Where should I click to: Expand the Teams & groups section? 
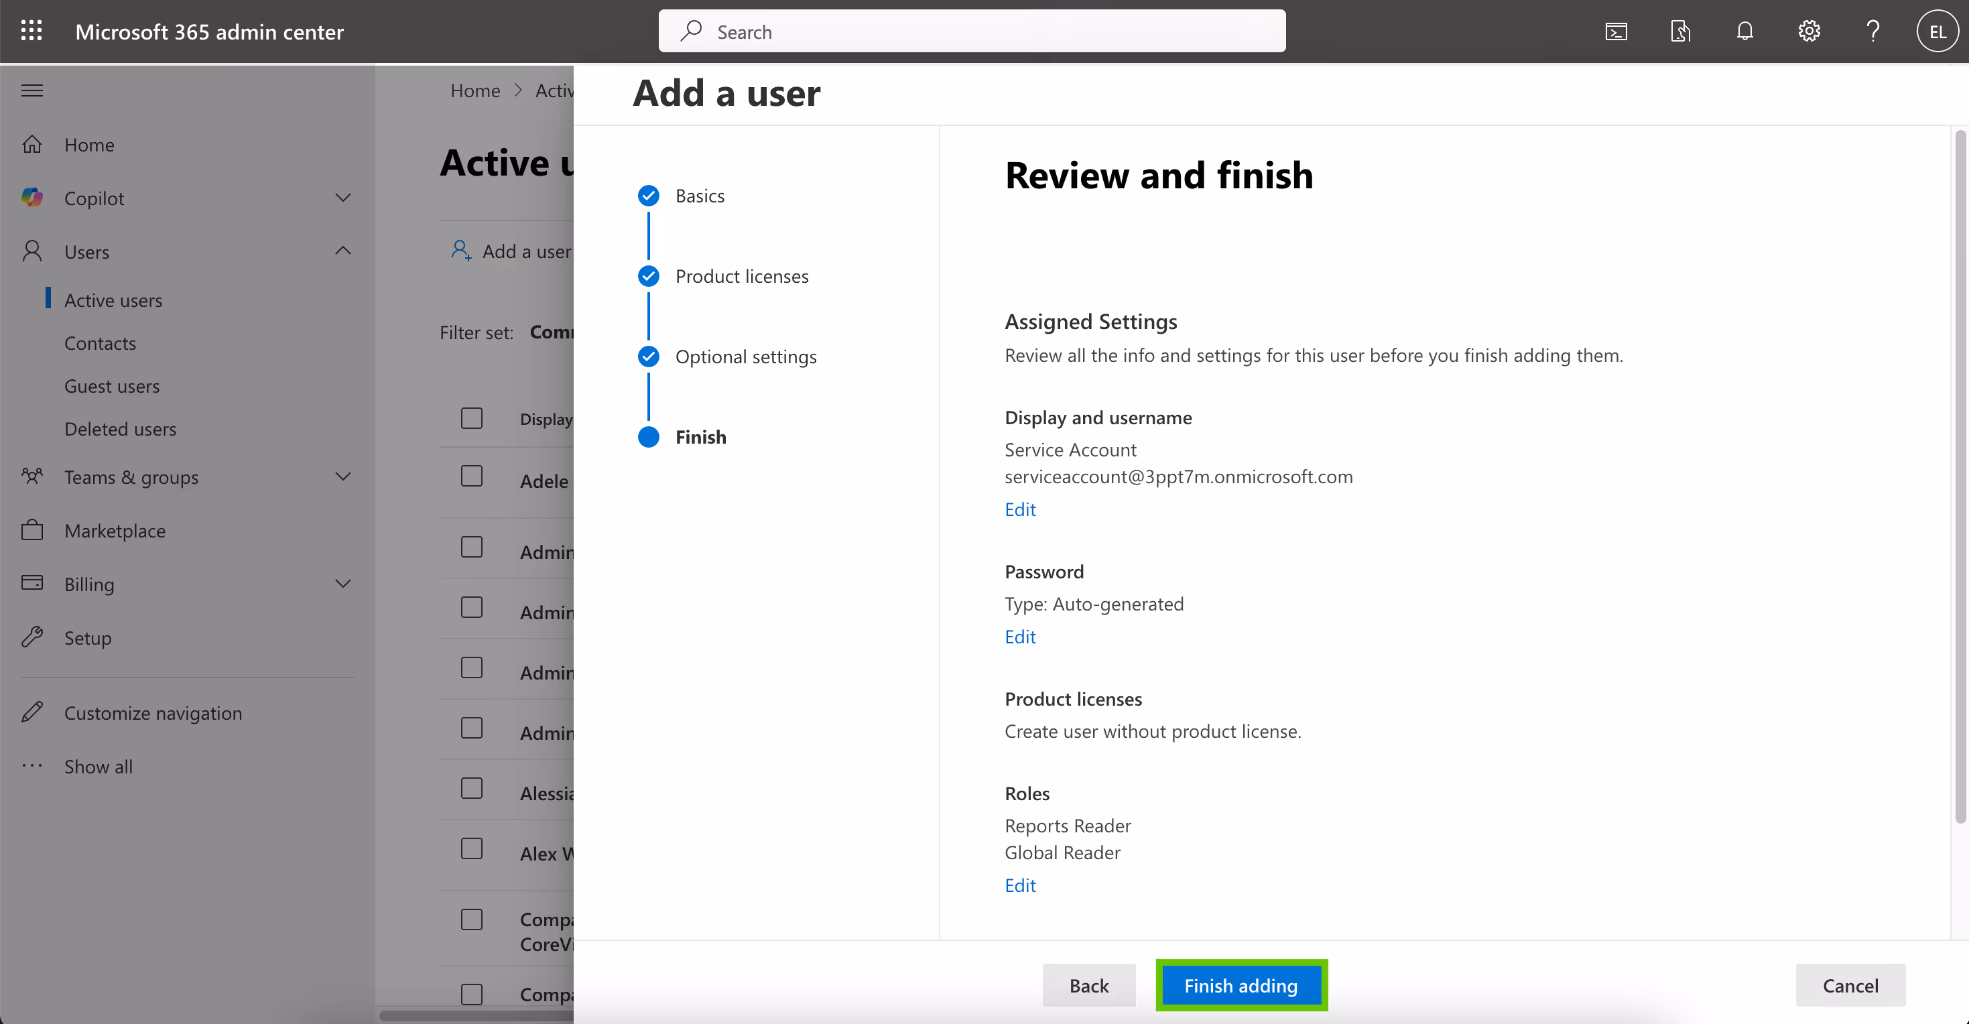pos(343,476)
